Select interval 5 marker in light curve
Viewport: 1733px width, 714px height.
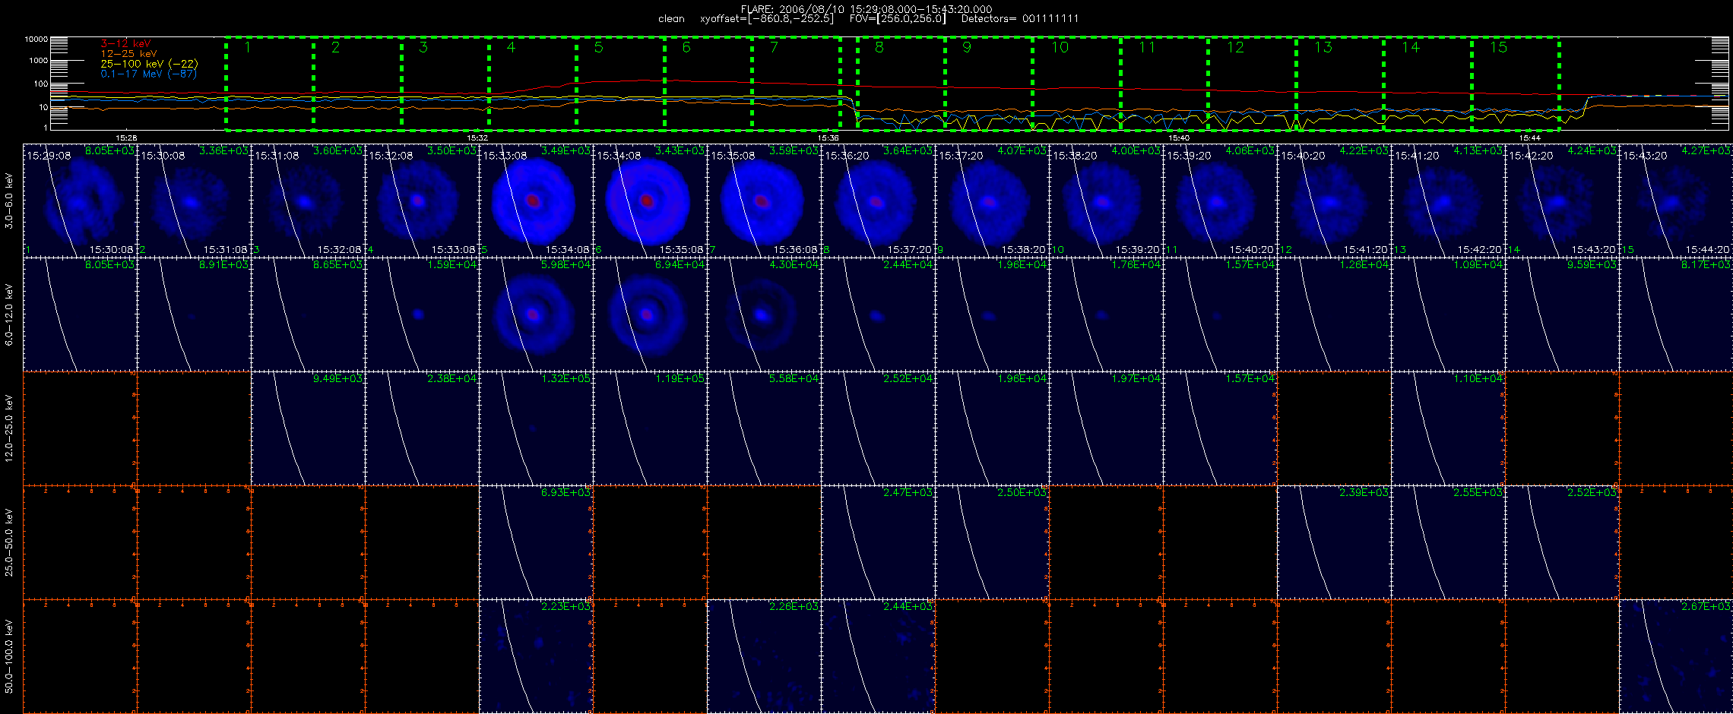click(599, 48)
